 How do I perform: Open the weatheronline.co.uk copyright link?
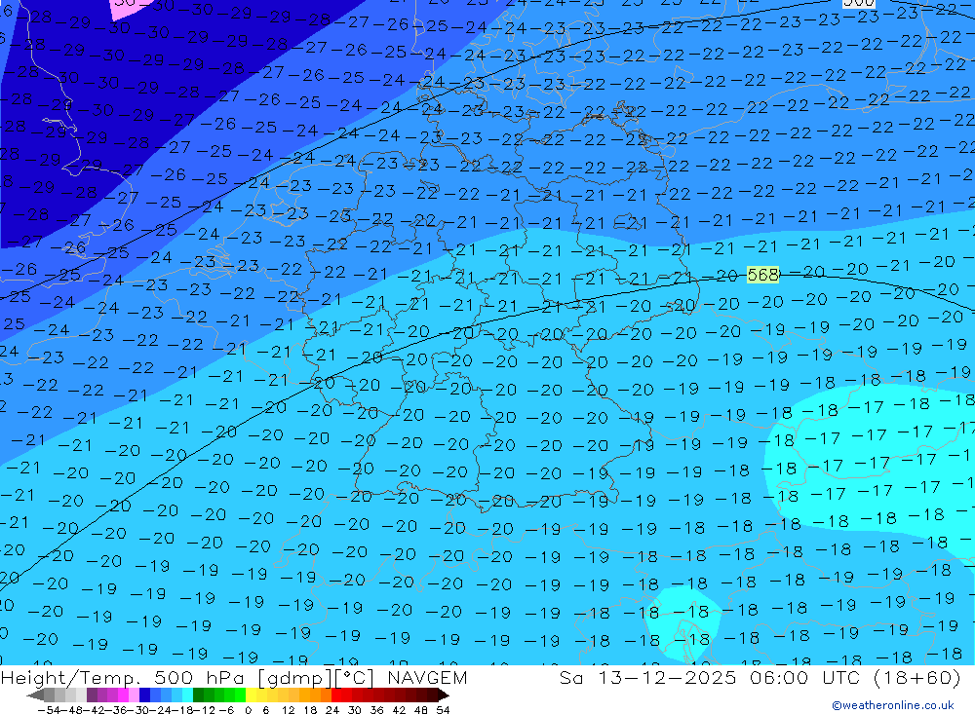893,705
